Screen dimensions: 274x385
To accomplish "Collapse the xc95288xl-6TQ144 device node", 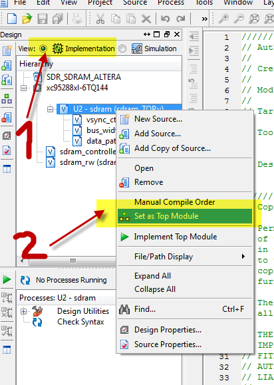I will click(x=24, y=88).
